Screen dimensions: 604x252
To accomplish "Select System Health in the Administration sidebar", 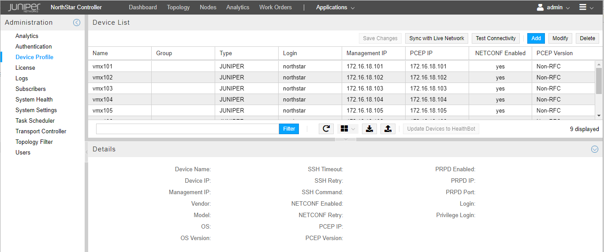I will [x=34, y=100].
